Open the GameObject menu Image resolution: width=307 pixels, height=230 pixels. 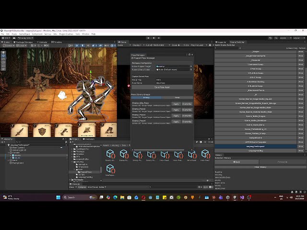[24, 34]
